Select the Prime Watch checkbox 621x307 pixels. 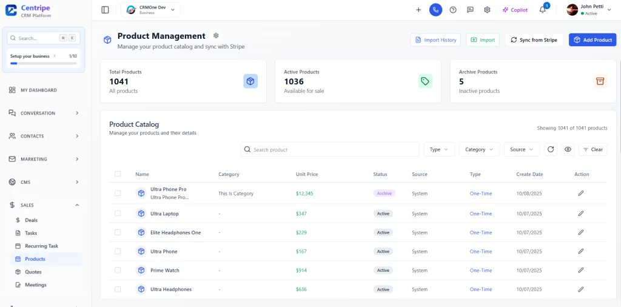[118, 270]
